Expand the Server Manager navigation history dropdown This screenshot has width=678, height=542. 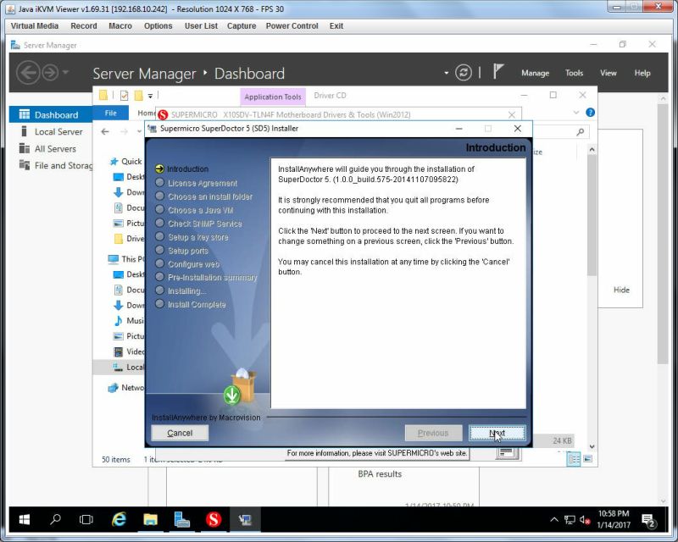(x=66, y=72)
